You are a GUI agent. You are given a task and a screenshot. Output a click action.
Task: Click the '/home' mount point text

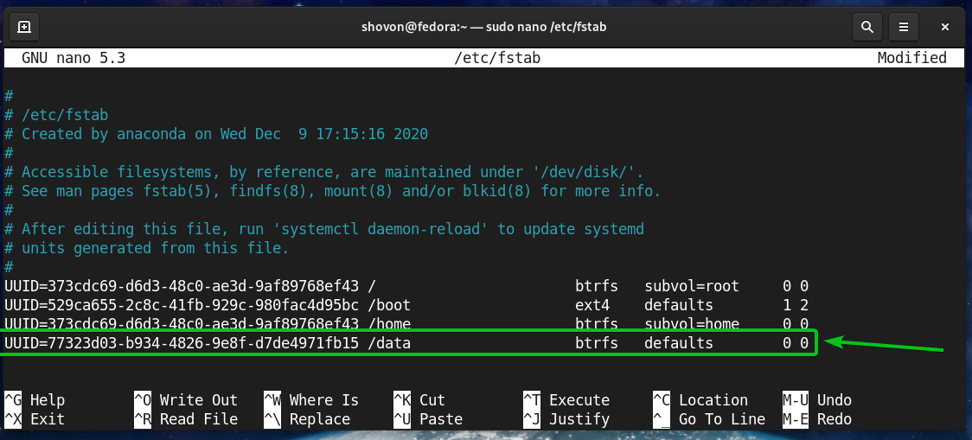(x=389, y=324)
